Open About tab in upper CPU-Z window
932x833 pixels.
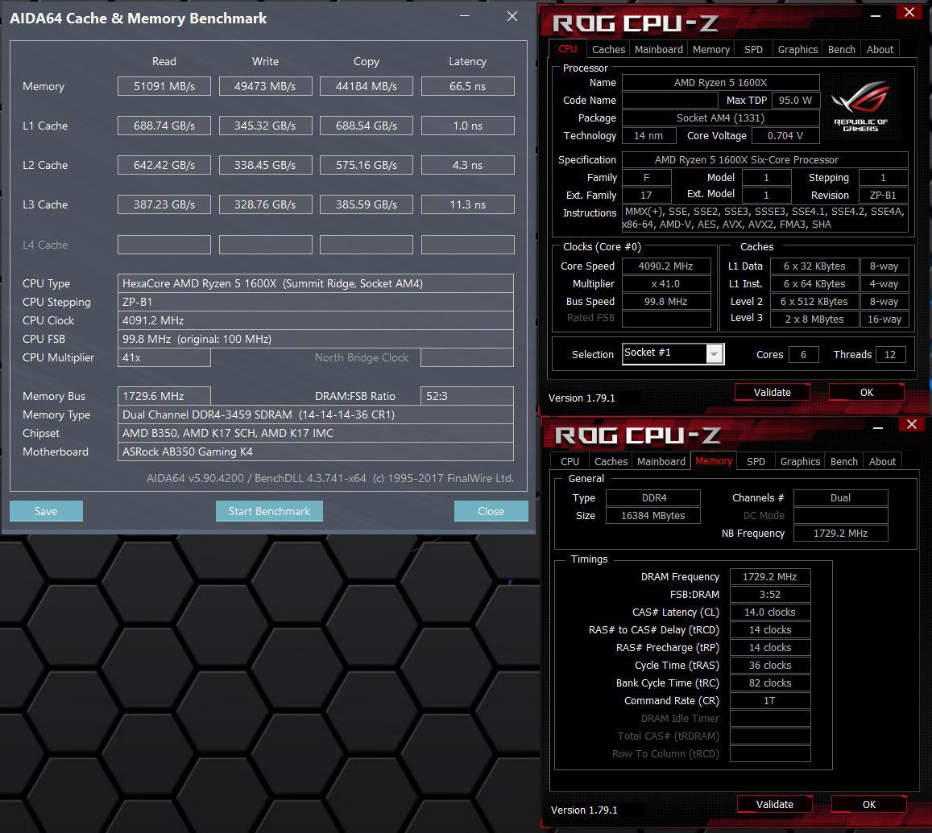point(880,49)
